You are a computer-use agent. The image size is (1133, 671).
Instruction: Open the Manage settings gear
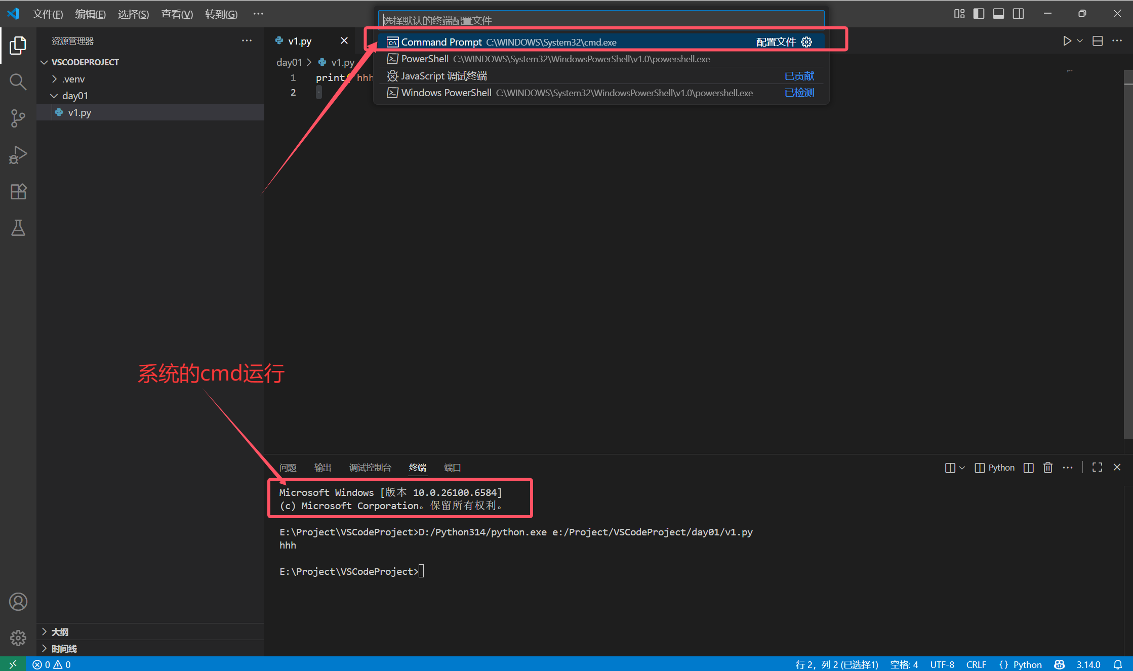pyautogui.click(x=18, y=638)
